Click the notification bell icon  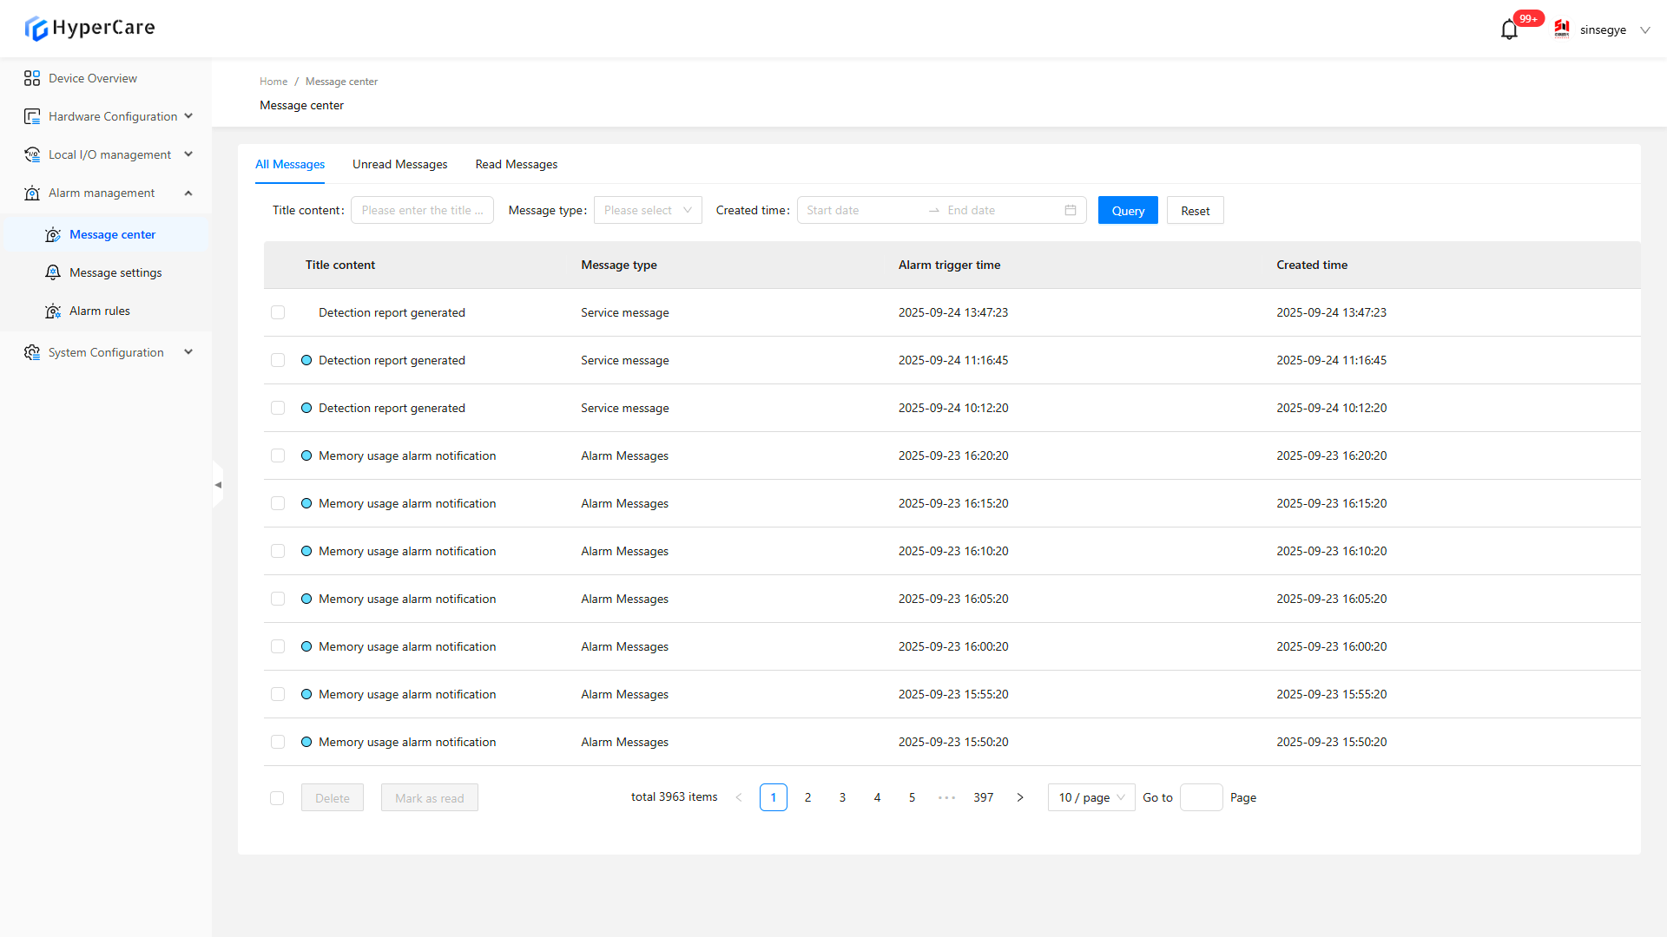[1509, 29]
